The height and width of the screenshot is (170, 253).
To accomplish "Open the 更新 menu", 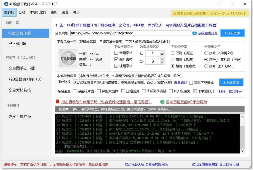I will [x=54, y=12].
